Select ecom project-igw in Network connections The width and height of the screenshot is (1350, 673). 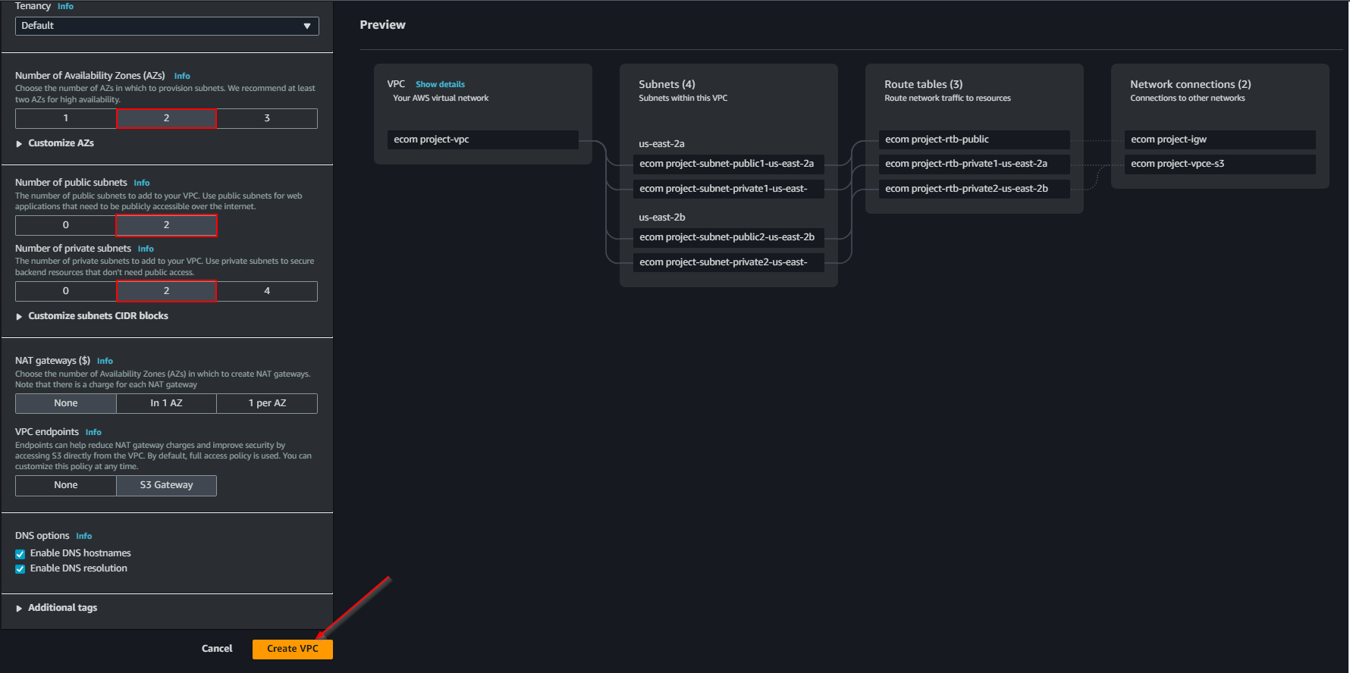pyautogui.click(x=1219, y=139)
